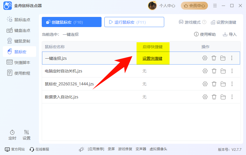This screenshot has width=246, height=155.
Task: Select the 鼠标宏_20260326_1444.jzs row
Action: click(141, 84)
